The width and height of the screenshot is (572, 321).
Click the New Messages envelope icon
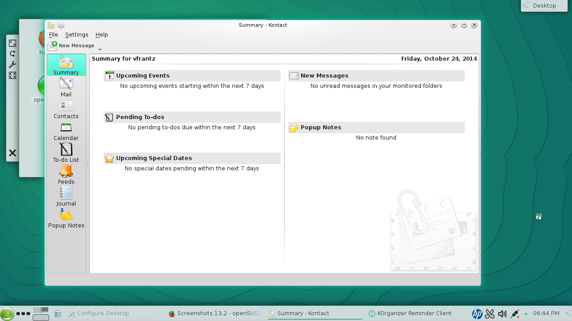294,76
